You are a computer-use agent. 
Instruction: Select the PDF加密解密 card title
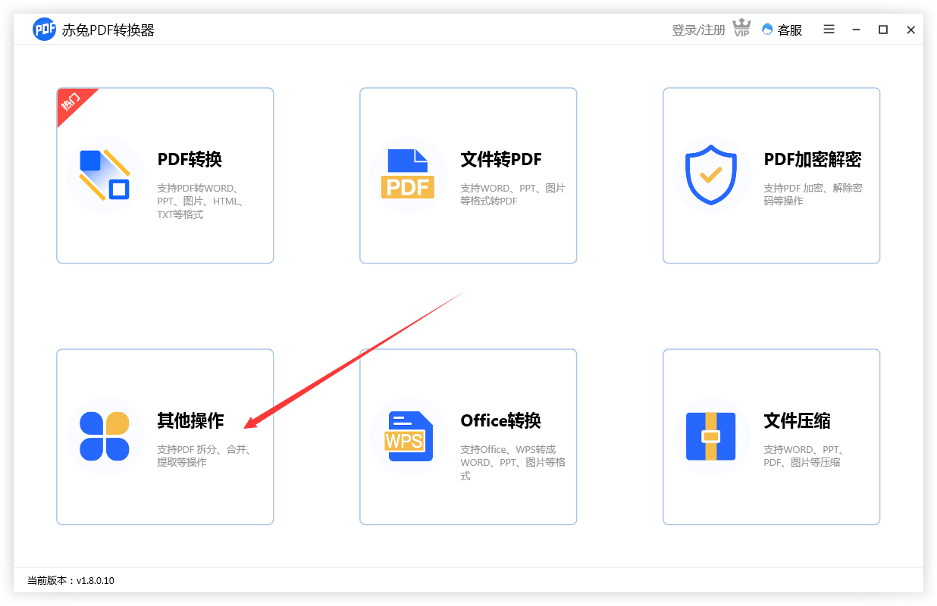[813, 160]
